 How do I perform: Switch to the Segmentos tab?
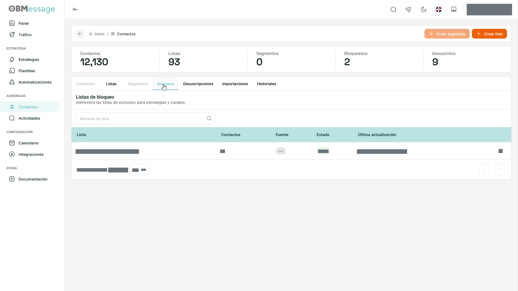[x=138, y=84]
